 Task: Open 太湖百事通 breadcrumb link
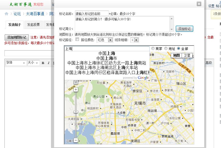[35, 14]
